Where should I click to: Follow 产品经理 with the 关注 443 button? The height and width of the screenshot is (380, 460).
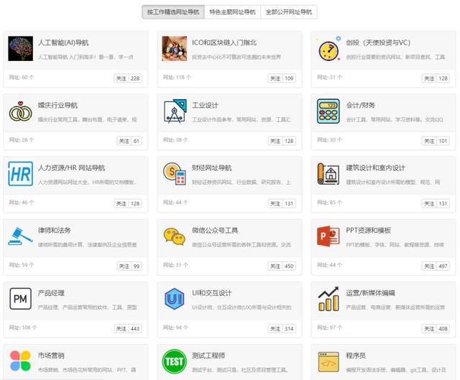[128, 329]
